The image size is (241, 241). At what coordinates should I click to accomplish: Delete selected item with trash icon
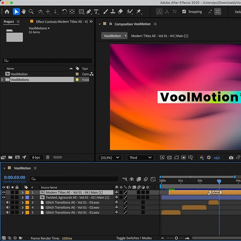click(x=48, y=157)
